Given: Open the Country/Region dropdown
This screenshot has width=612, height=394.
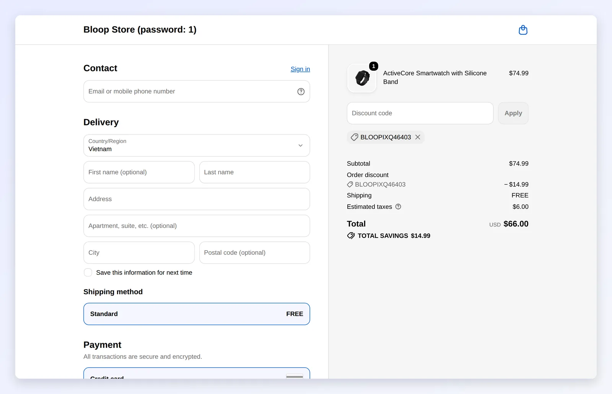Looking at the screenshot, I should [197, 145].
